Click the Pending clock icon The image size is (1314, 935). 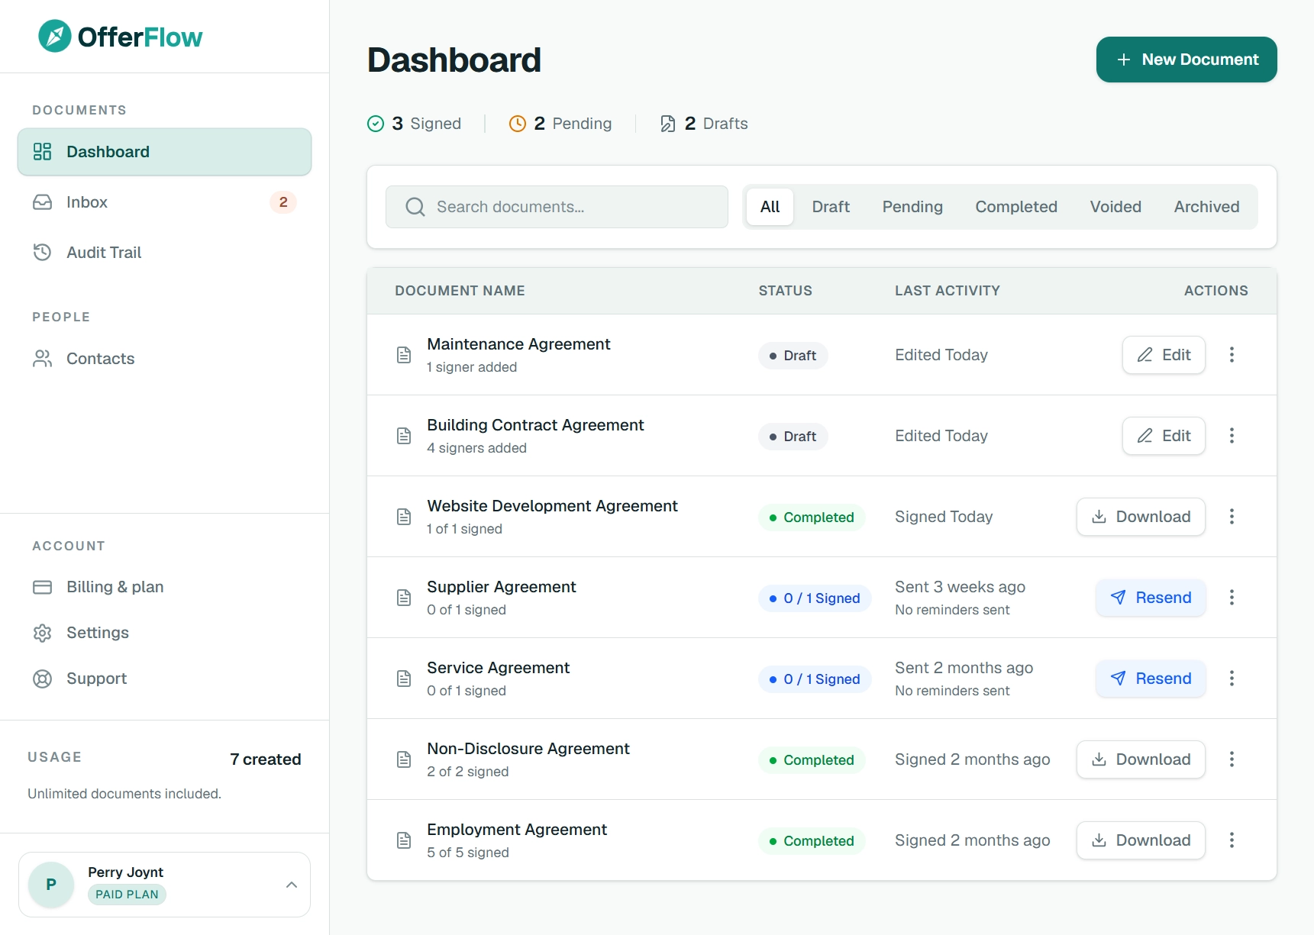(518, 124)
